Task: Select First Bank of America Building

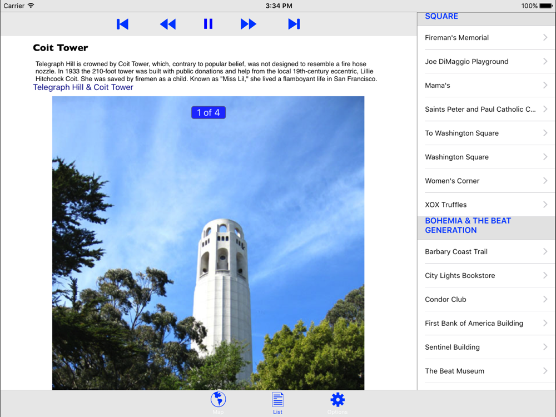Action: coord(487,324)
